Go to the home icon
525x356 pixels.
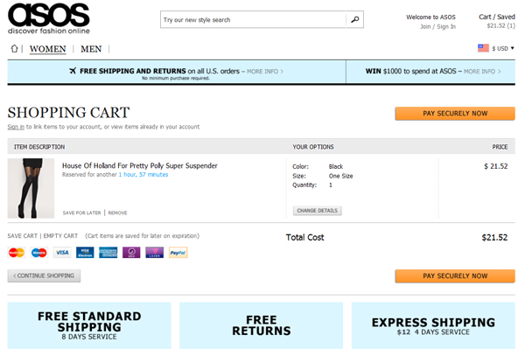click(x=14, y=48)
